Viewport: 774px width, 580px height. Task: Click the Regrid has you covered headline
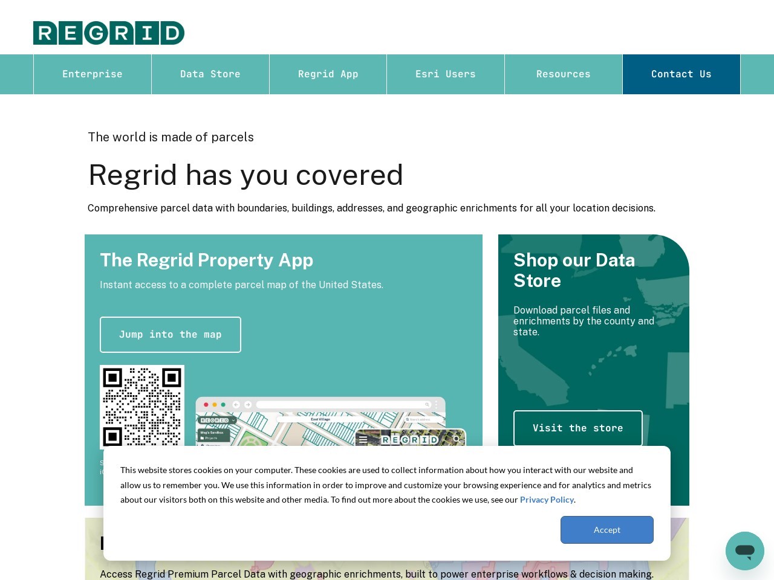tap(246, 175)
